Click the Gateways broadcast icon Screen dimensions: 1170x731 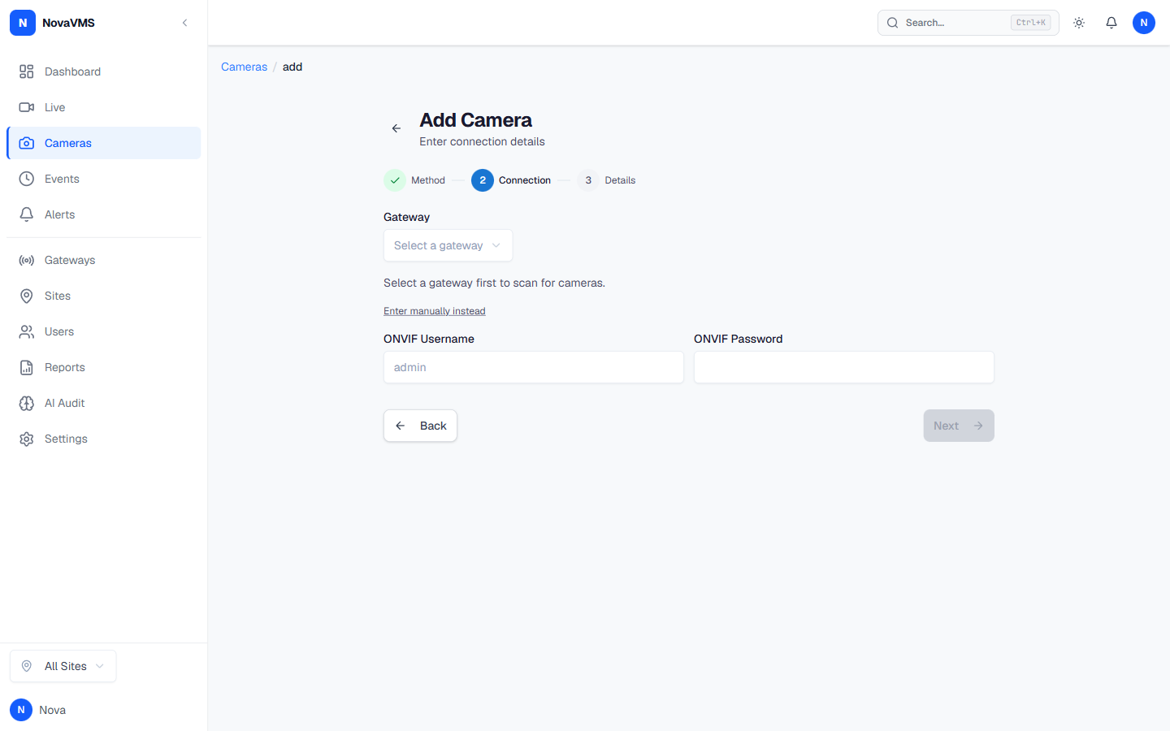27,260
